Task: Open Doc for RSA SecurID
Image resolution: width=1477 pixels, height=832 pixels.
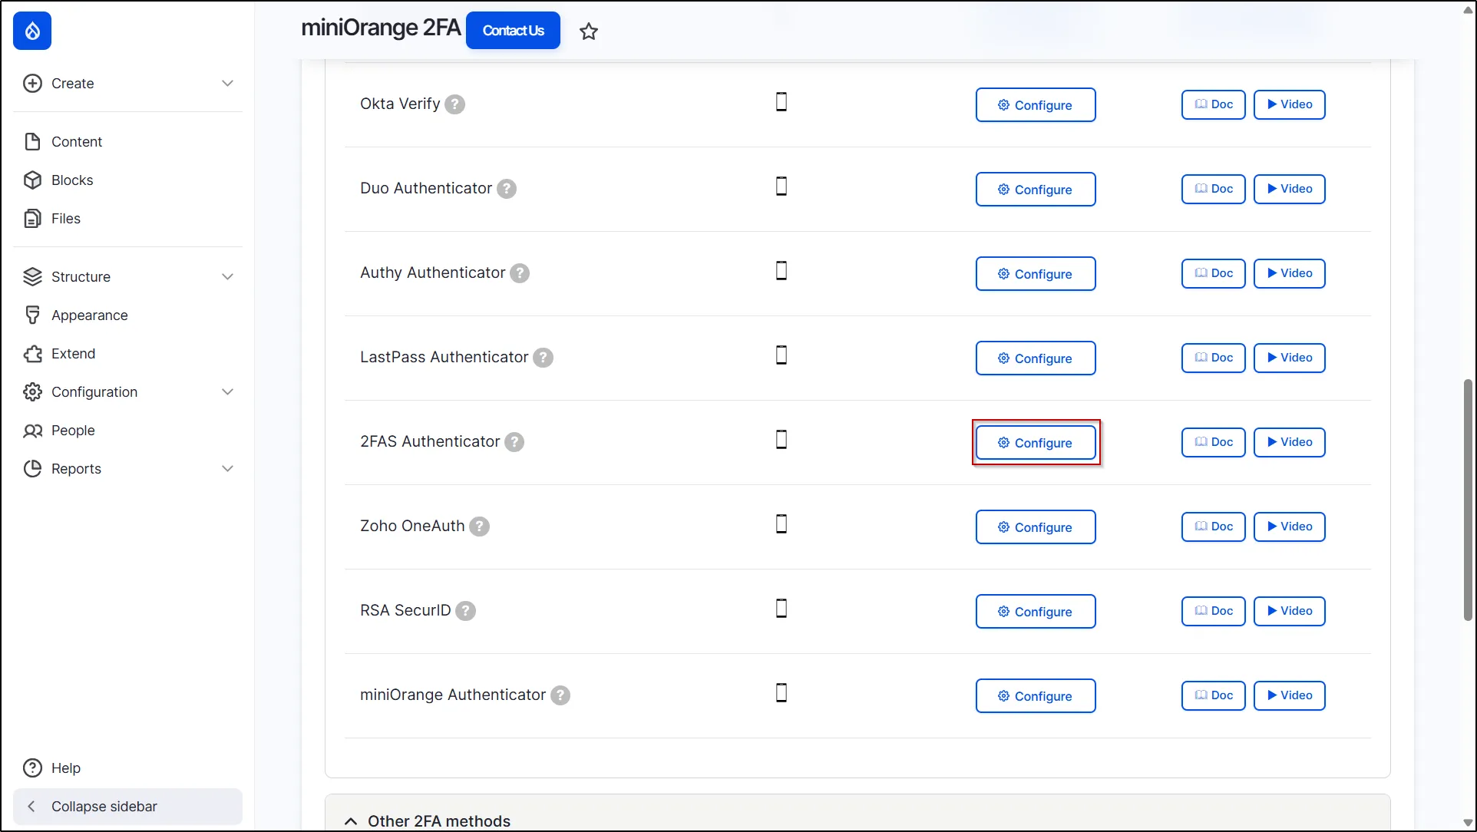Action: point(1214,611)
